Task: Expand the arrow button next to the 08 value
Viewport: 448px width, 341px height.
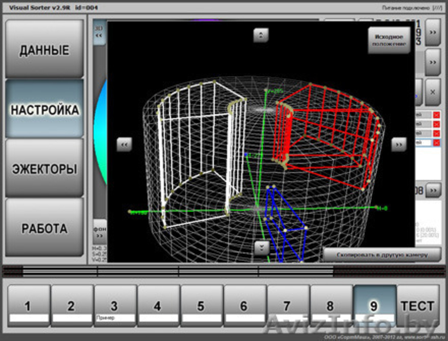Action: [433, 190]
